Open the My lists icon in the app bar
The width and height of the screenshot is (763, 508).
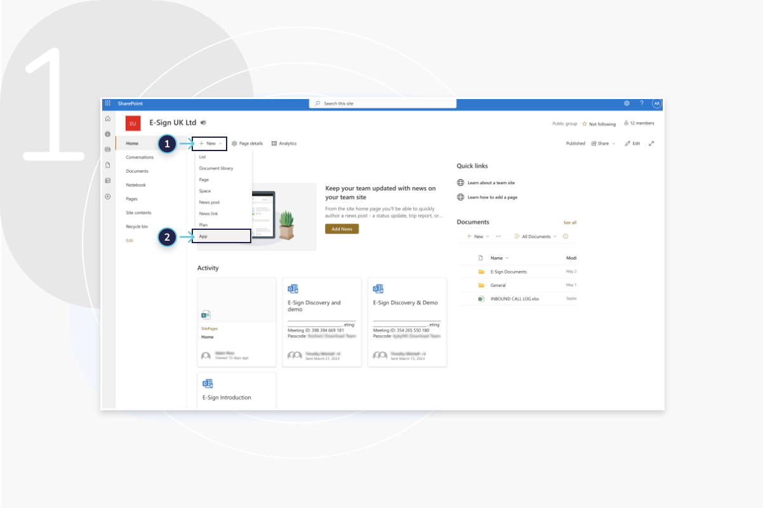(108, 181)
